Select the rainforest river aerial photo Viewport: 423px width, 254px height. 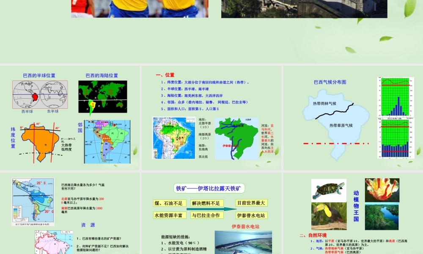tap(382, 216)
